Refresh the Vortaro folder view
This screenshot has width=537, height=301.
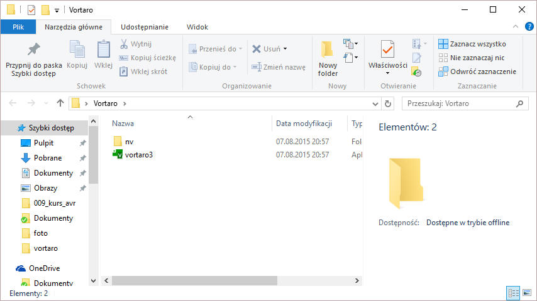click(x=388, y=103)
